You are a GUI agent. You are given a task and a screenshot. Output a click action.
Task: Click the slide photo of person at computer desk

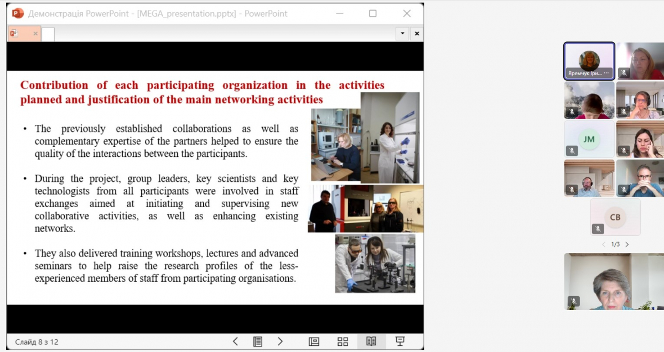tap(336, 145)
